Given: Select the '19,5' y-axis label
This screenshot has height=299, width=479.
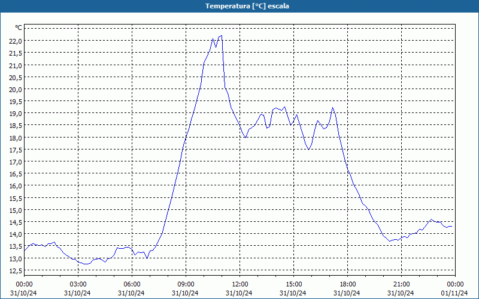Looking at the screenshot, I should tap(16, 101).
